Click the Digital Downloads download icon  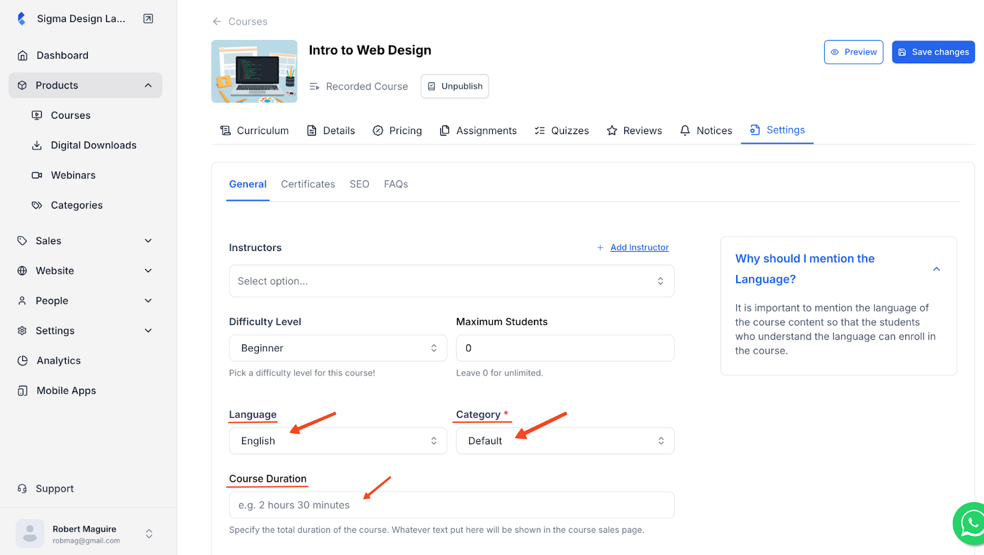click(37, 145)
